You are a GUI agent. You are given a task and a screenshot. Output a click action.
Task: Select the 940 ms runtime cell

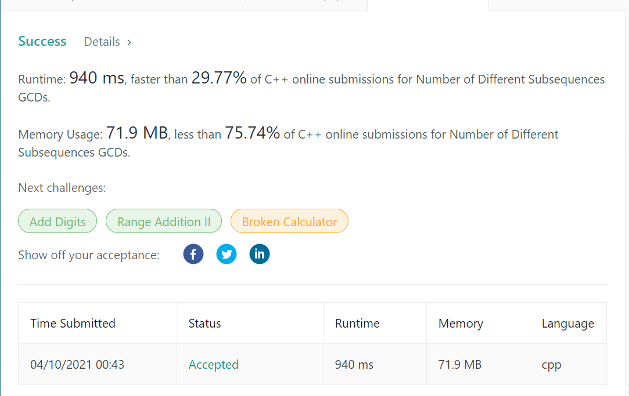[354, 364]
